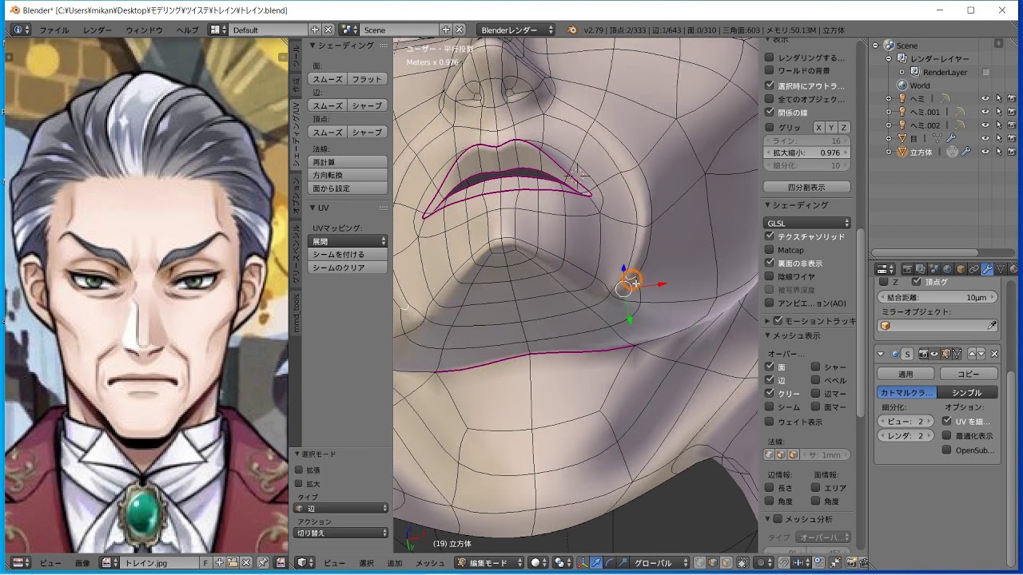Open ヘルプ menu
This screenshot has width=1023, height=575.
(x=187, y=30)
